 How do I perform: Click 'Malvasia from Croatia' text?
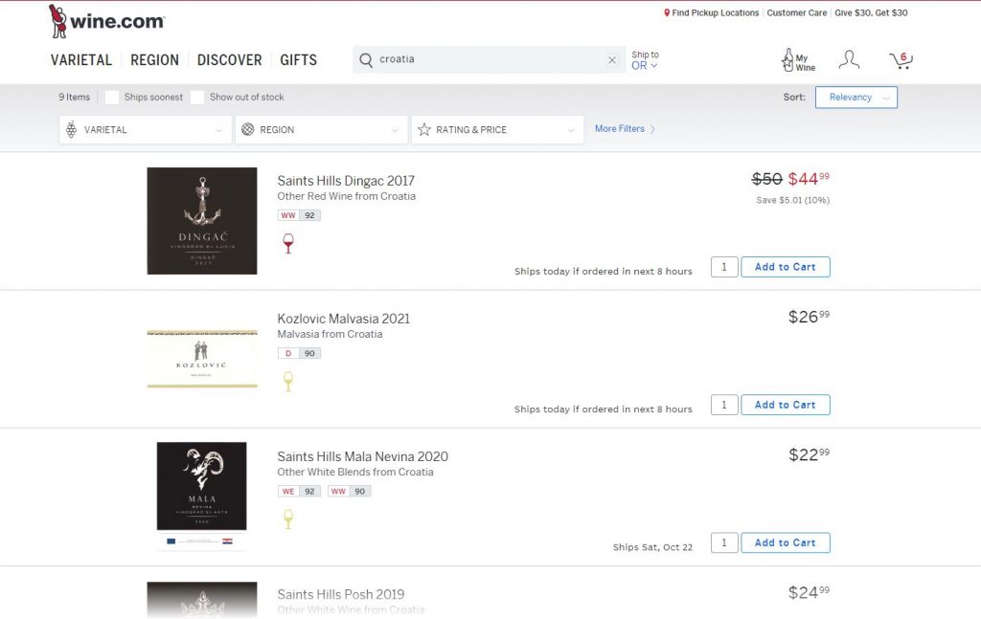[x=330, y=334]
